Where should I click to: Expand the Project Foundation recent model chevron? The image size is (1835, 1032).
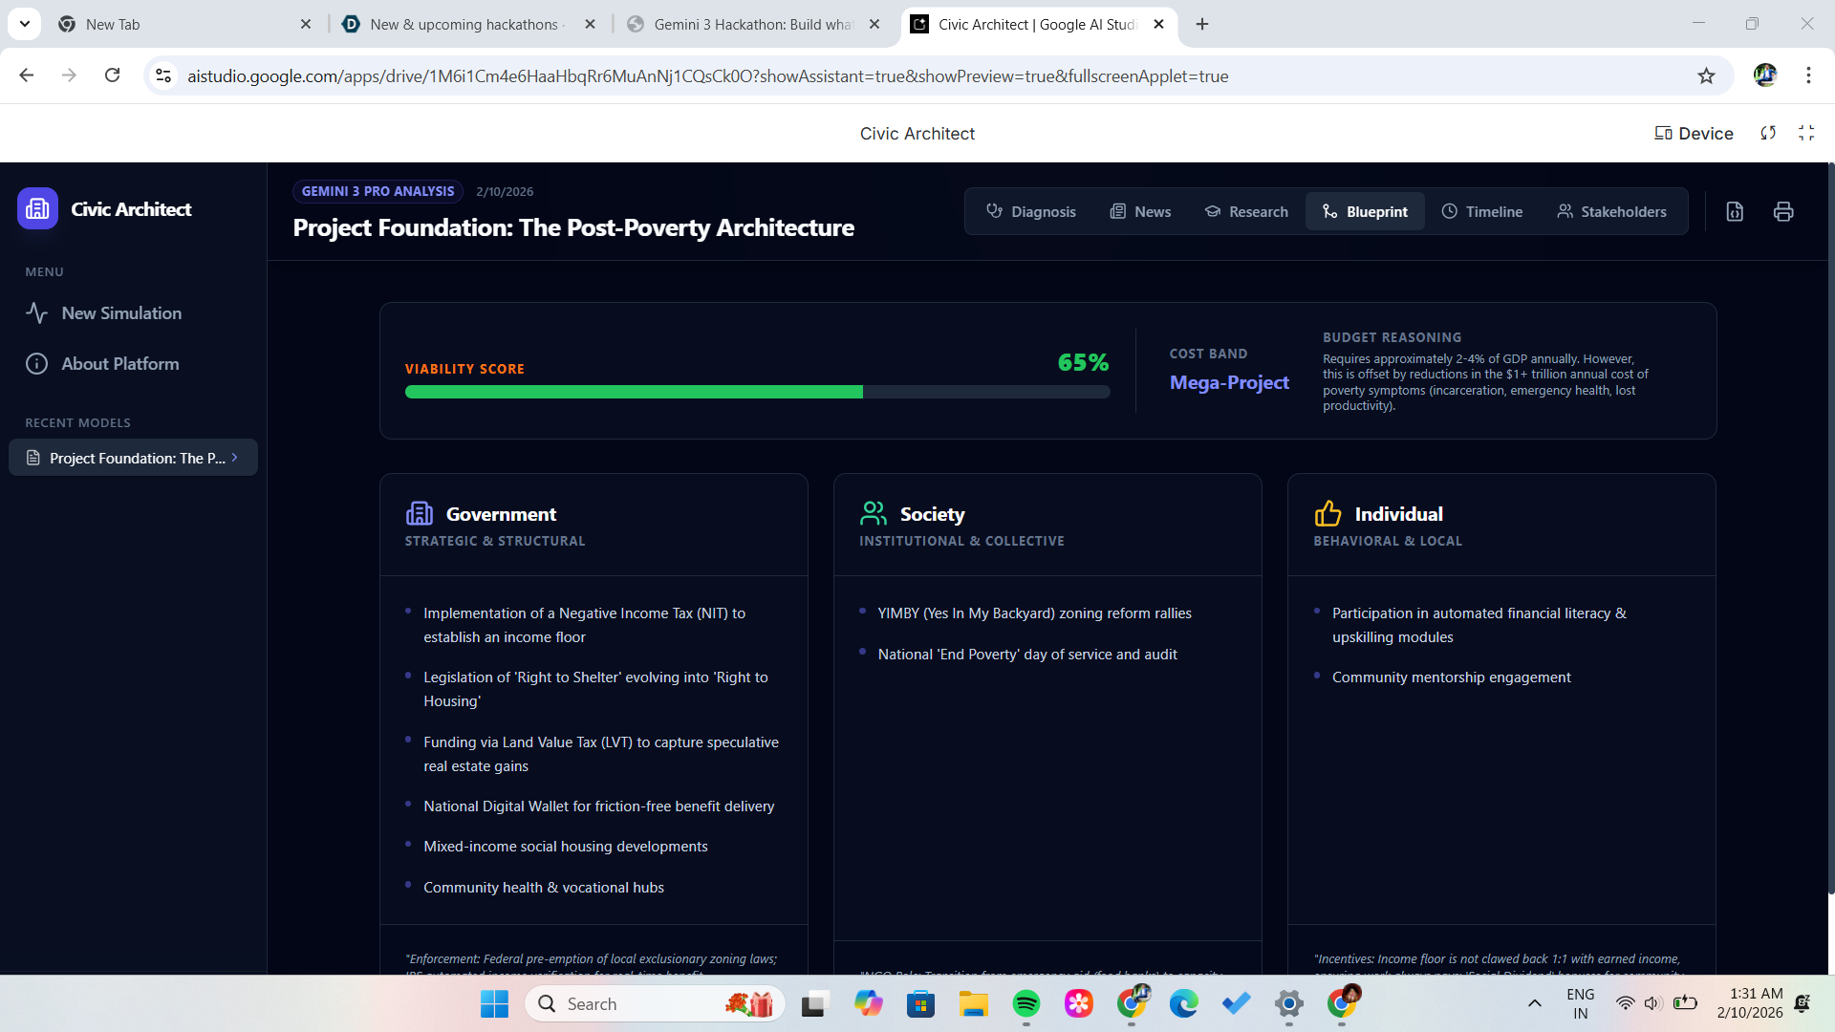point(235,458)
